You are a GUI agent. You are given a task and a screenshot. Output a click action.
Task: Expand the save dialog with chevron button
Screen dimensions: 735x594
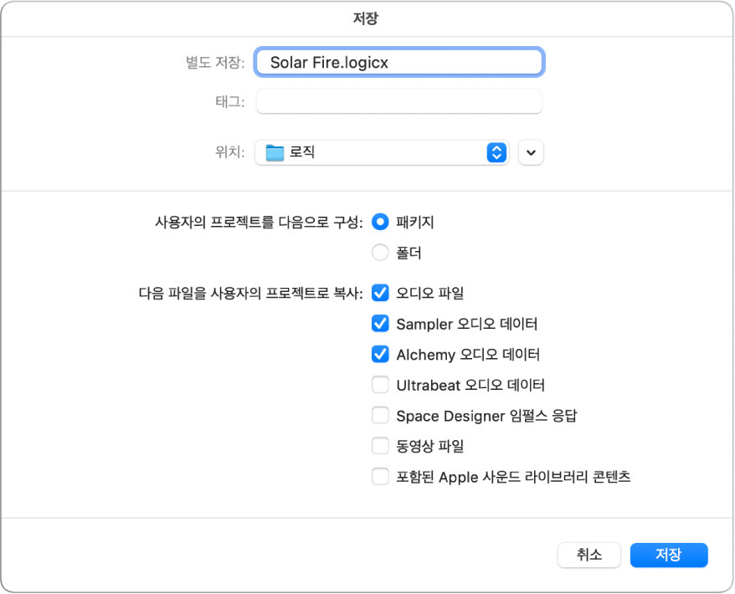[532, 152]
